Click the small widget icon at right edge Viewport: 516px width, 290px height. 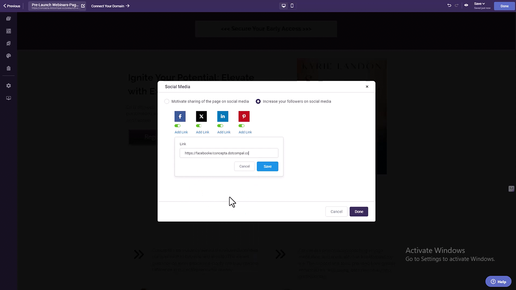click(x=511, y=189)
